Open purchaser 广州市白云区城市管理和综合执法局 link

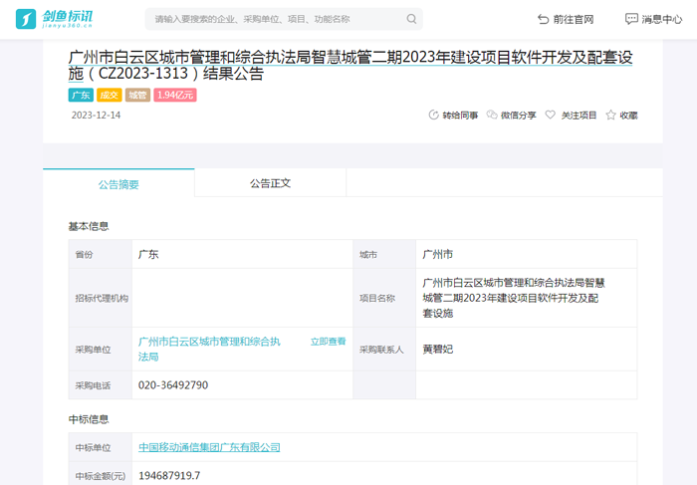tap(209, 349)
